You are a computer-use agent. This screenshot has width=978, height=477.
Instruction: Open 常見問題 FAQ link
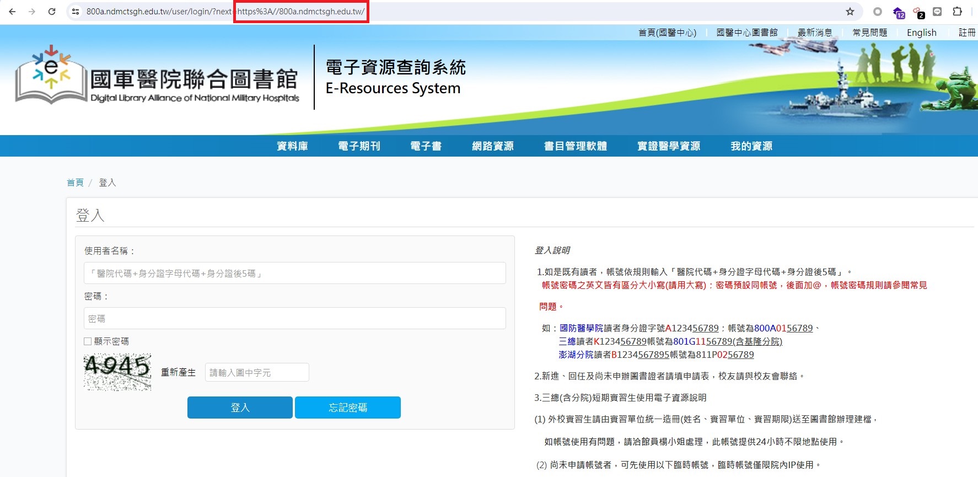click(870, 33)
